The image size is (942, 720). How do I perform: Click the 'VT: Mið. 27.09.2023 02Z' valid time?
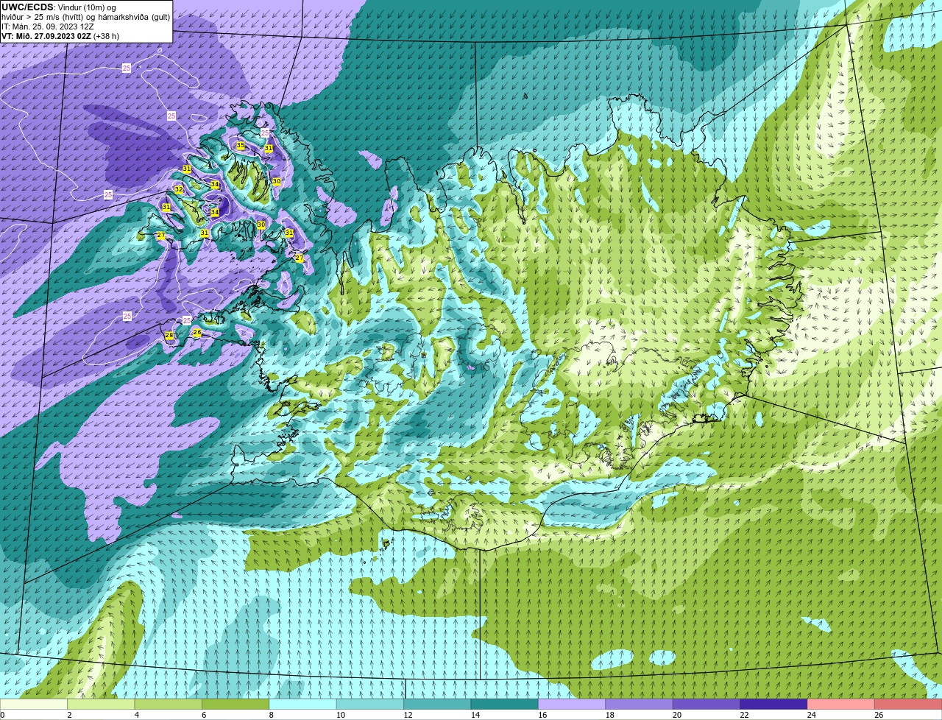click(x=46, y=36)
